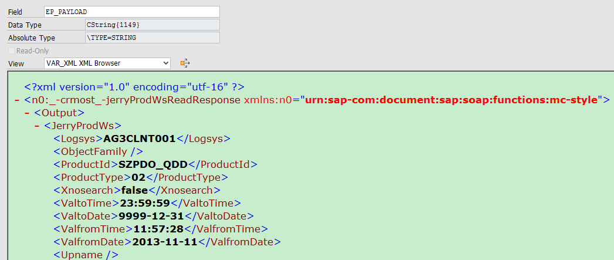Click the empty Upname element
The width and height of the screenshot is (614, 260).
(x=86, y=255)
